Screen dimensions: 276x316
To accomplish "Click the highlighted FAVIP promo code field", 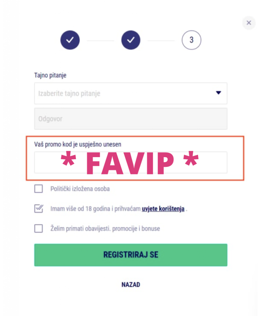I will click(x=131, y=162).
